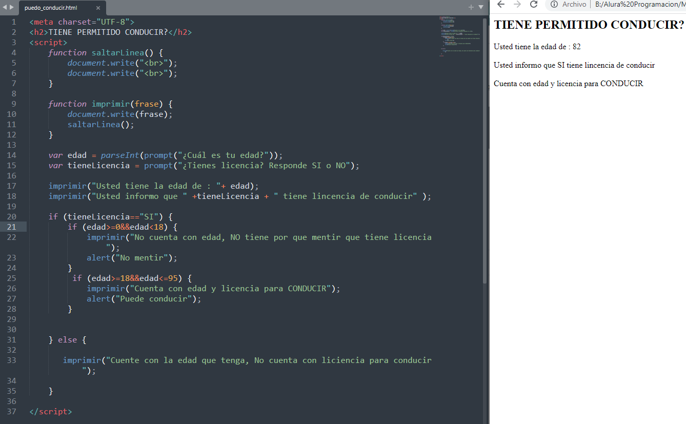Click browser forward arrow
Image resolution: width=686 pixels, height=424 pixels.
(x=517, y=4)
